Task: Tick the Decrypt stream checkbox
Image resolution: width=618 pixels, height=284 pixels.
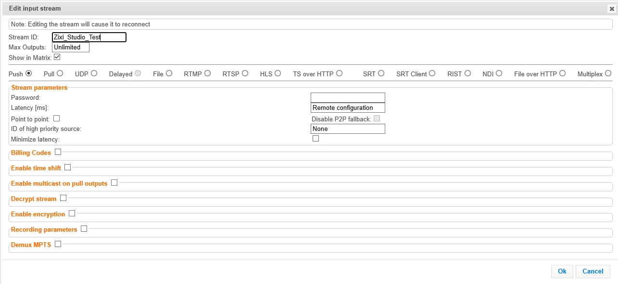Action: pos(63,198)
